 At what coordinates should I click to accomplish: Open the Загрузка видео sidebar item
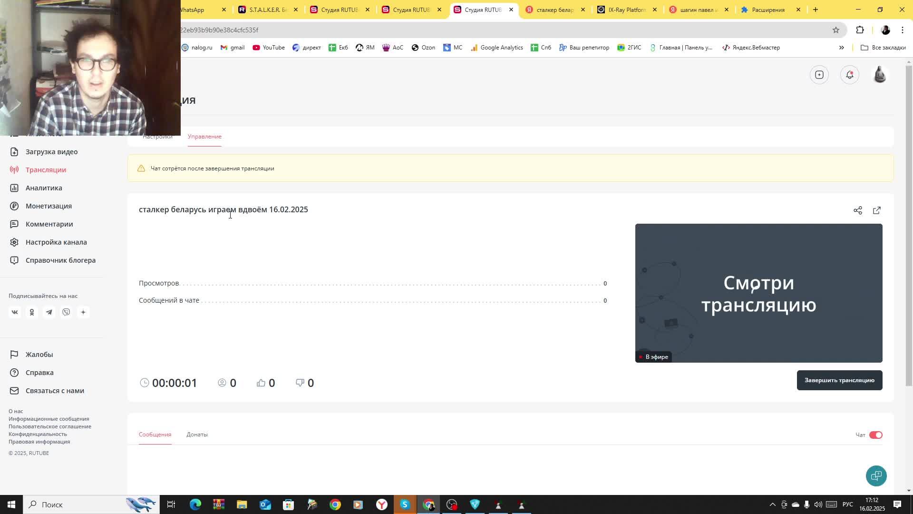click(51, 152)
